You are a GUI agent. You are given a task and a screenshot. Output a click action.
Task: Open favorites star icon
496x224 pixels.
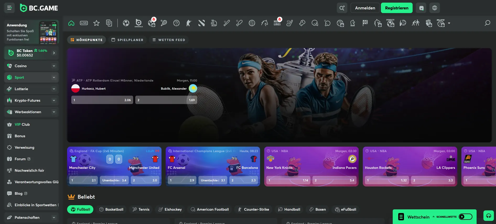pos(96,23)
